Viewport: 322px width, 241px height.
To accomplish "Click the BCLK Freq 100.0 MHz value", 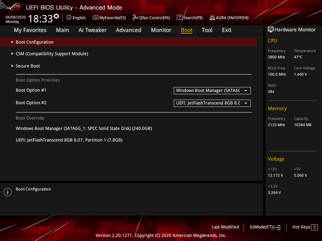I will point(277,74).
